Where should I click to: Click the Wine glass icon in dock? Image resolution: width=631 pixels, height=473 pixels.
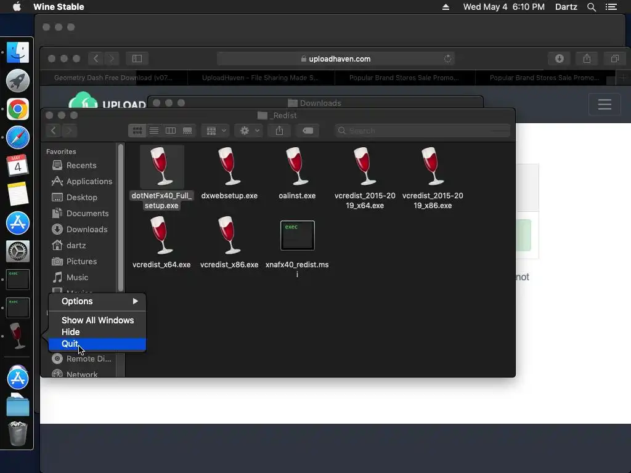coord(17,336)
